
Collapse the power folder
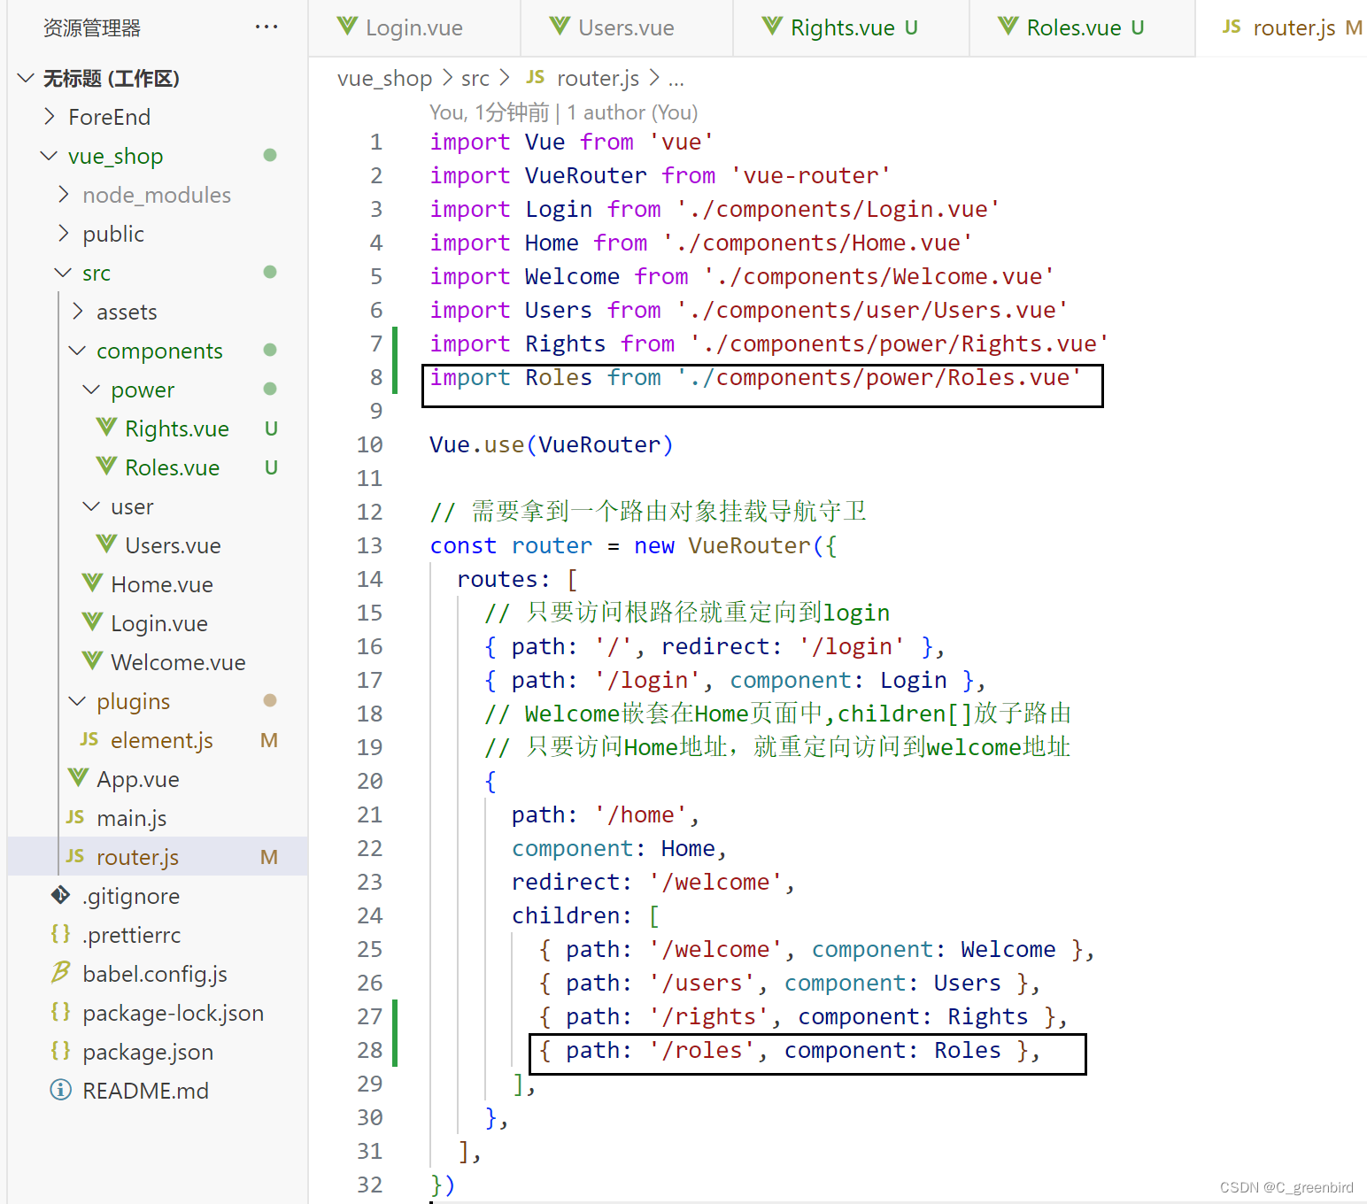tap(91, 390)
